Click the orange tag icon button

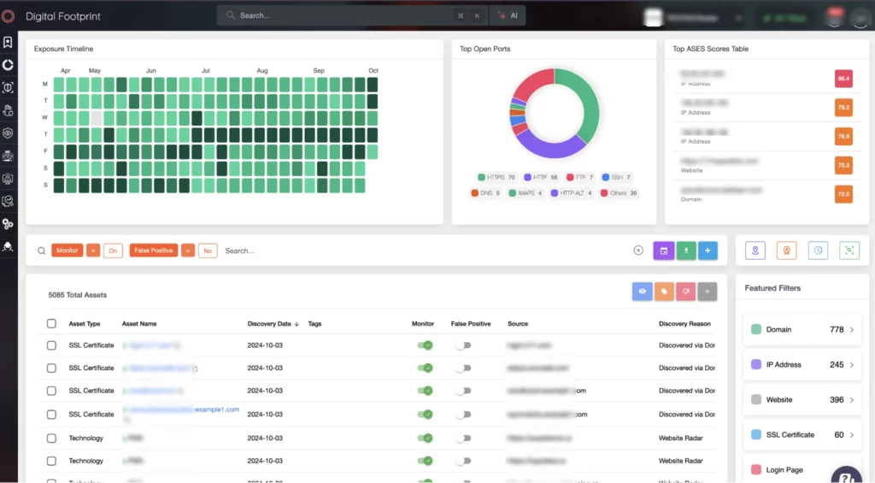[664, 292]
